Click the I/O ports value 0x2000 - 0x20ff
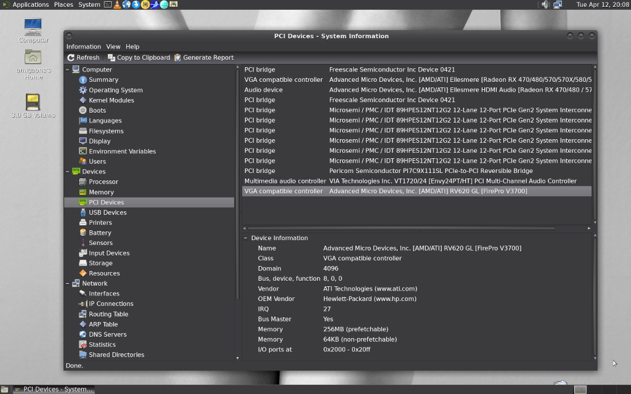Screen dimensions: 631x394 coord(346,350)
